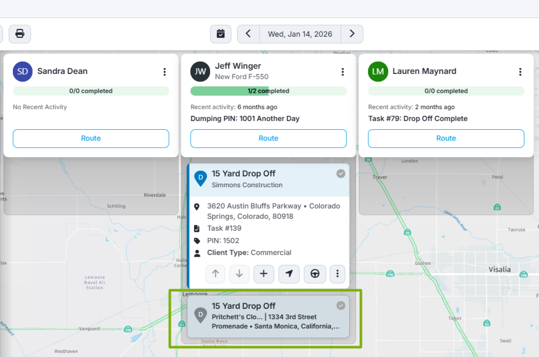539x357 pixels.
Task: Click the tag icon beside PIN: 1502
Action: pos(197,241)
